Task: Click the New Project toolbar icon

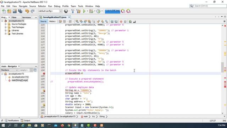Action: pyautogui.click(x=9, y=11)
